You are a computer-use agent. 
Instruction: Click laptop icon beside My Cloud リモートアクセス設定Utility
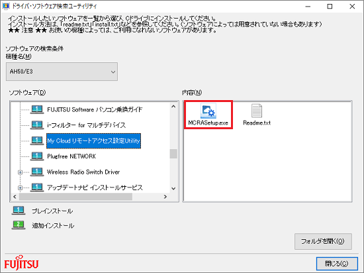(x=37, y=140)
